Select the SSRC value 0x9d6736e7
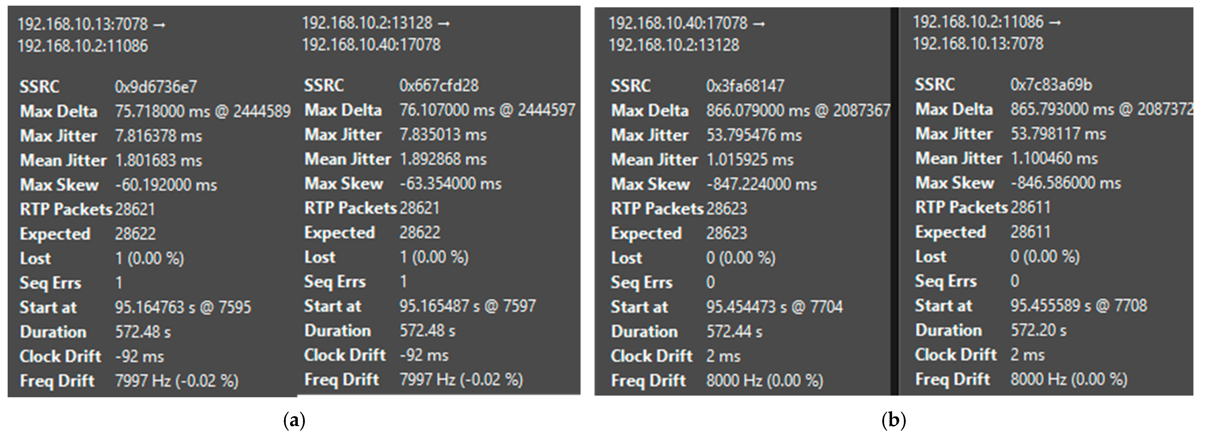This screenshot has height=434, width=1205. pyautogui.click(x=156, y=87)
